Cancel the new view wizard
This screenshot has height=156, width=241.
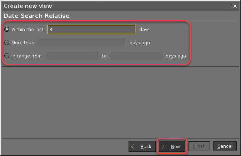(225, 146)
